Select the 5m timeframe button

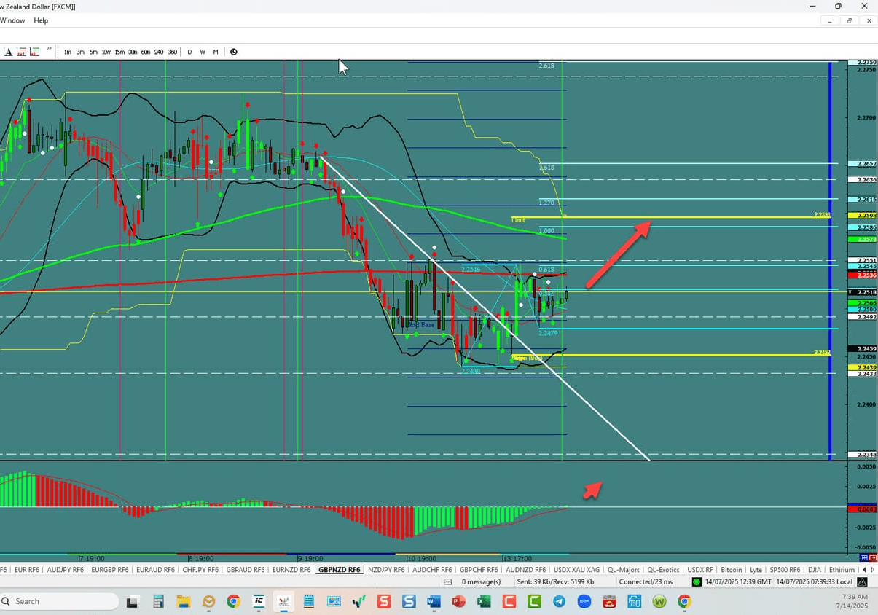(x=93, y=52)
